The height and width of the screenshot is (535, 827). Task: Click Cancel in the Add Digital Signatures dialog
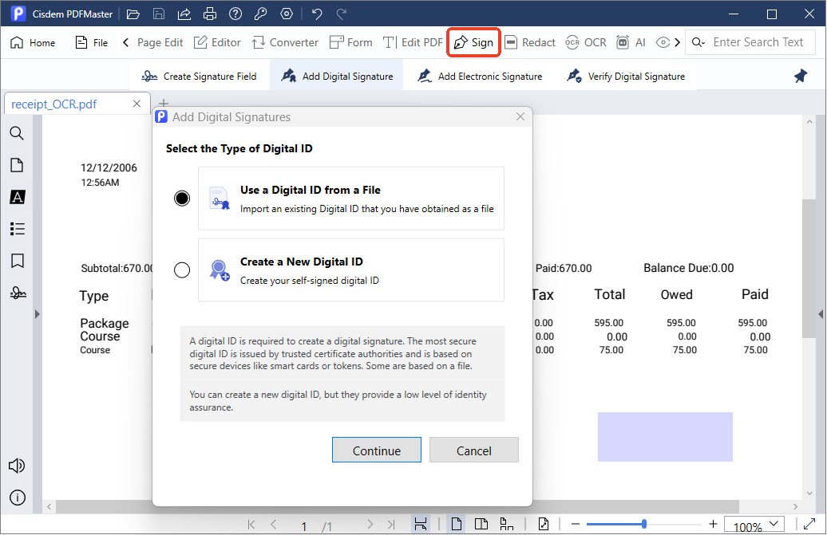click(473, 450)
